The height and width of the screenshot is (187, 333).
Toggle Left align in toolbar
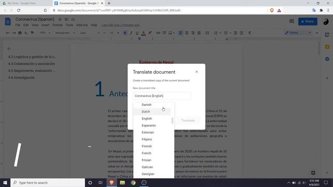181,33
